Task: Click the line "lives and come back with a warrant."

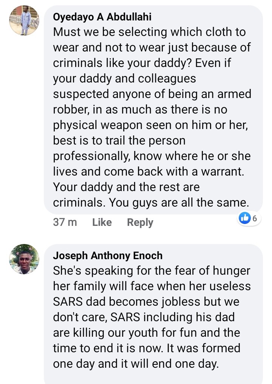Action: (x=149, y=171)
